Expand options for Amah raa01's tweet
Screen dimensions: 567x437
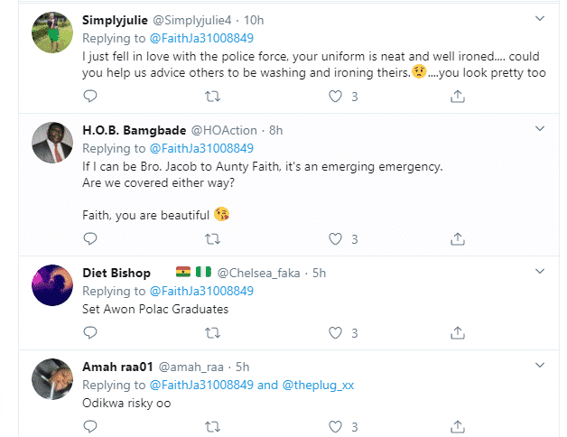pos(540,365)
